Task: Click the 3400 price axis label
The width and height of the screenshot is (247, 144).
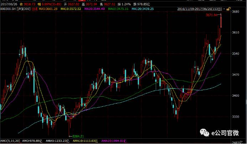Action: 236,96
